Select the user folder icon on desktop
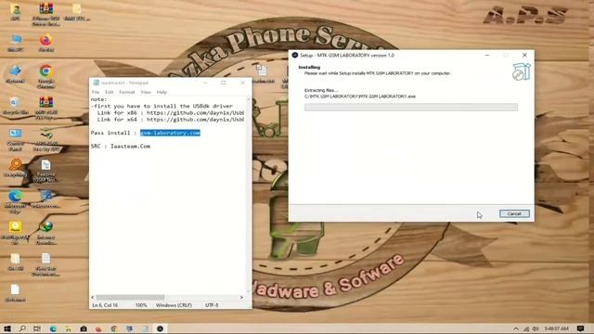 [x=16, y=11]
